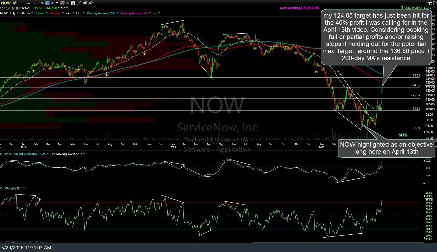Close the Wilder's RSI panel

[x=1, y=188]
